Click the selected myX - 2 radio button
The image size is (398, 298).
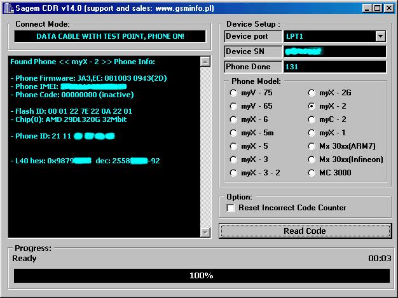pos(312,106)
